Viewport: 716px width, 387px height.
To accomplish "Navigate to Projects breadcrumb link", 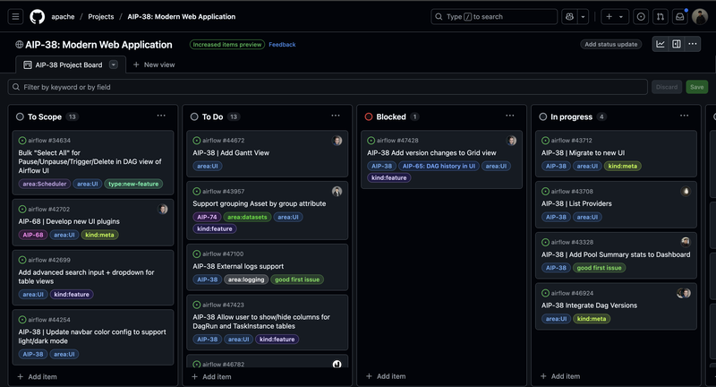I will 101,17.
